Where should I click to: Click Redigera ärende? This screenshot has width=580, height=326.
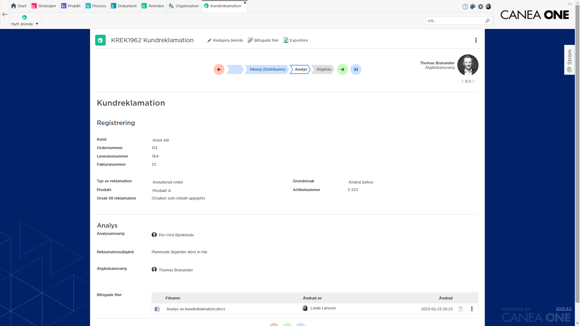(225, 40)
